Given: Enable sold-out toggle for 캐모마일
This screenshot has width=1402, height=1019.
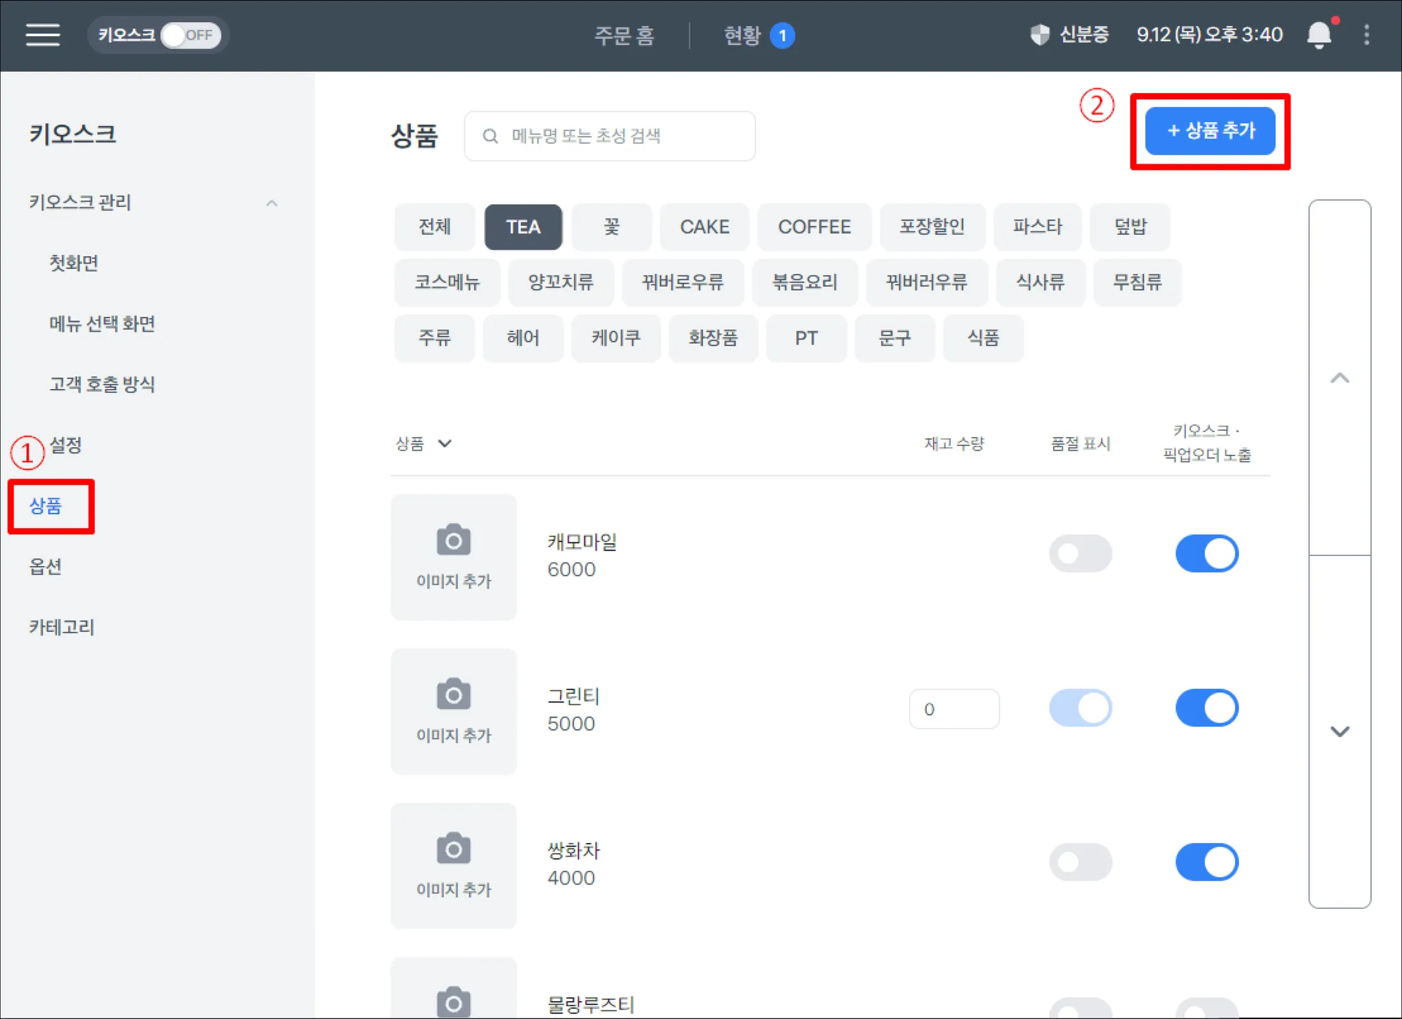Looking at the screenshot, I should click(1080, 553).
